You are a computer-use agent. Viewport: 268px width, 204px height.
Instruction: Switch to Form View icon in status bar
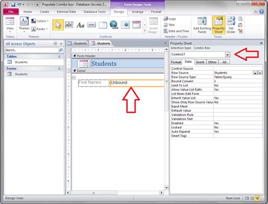pos(247,198)
